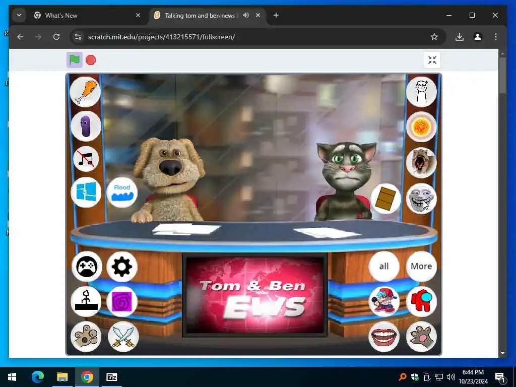Switch to the What's New tab
The height and width of the screenshot is (387, 516).
87,16
